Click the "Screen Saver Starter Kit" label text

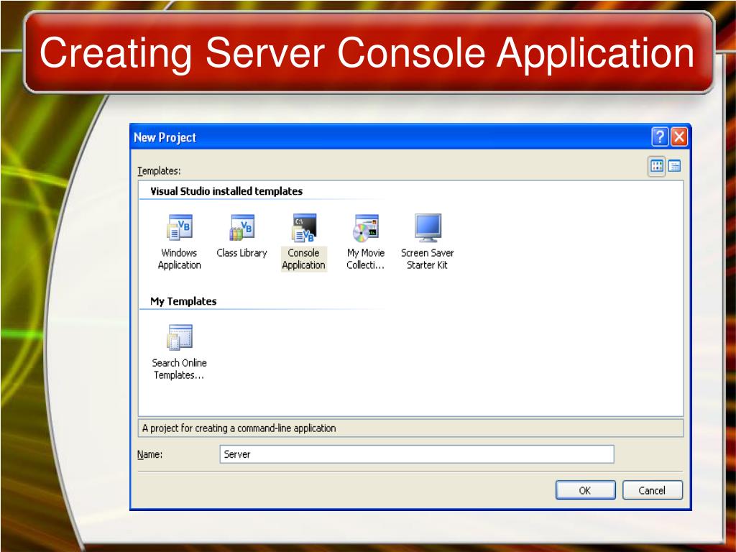428,259
